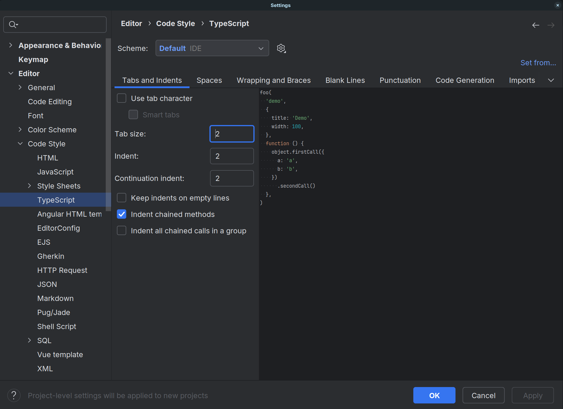Collapse the Editor section in sidebar

click(11, 73)
